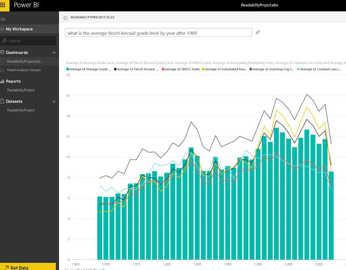This screenshot has height=270, width=346.
Task: Open the Retail Analysis Sample dashboard
Action: pyautogui.click(x=24, y=70)
